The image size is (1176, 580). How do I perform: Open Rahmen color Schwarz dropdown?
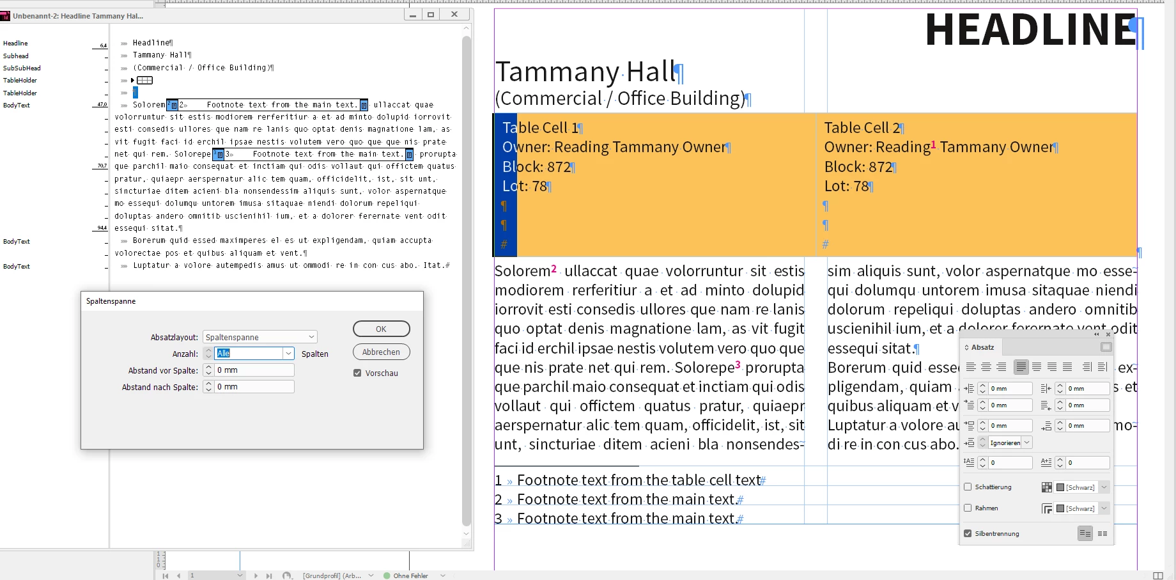point(1104,508)
